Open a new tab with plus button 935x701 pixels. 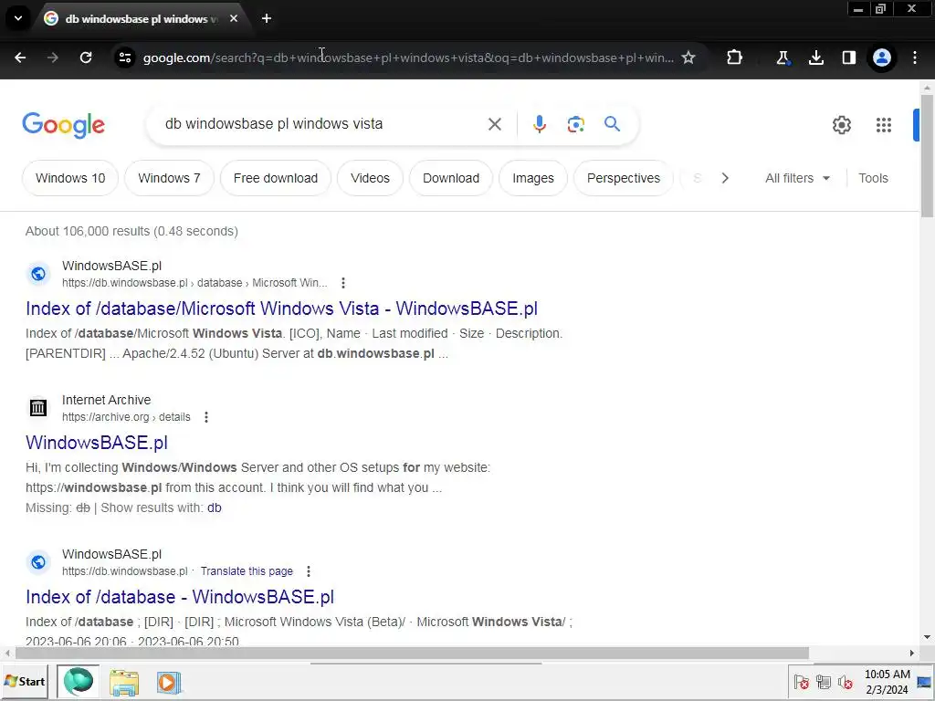coord(267,18)
